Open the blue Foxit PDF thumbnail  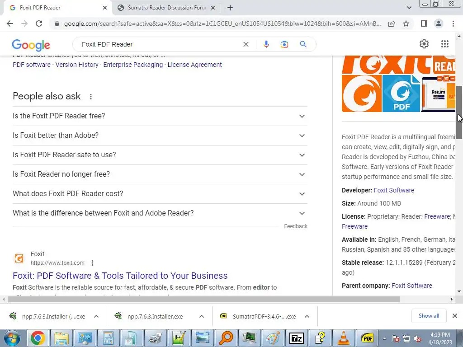click(401, 94)
